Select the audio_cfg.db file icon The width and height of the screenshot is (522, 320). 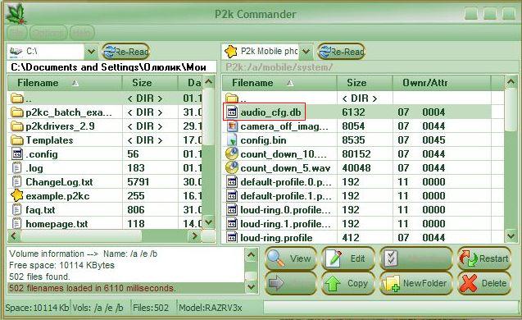coord(231,112)
